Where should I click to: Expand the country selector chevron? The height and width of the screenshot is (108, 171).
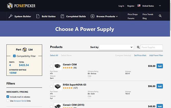(160, 6)
